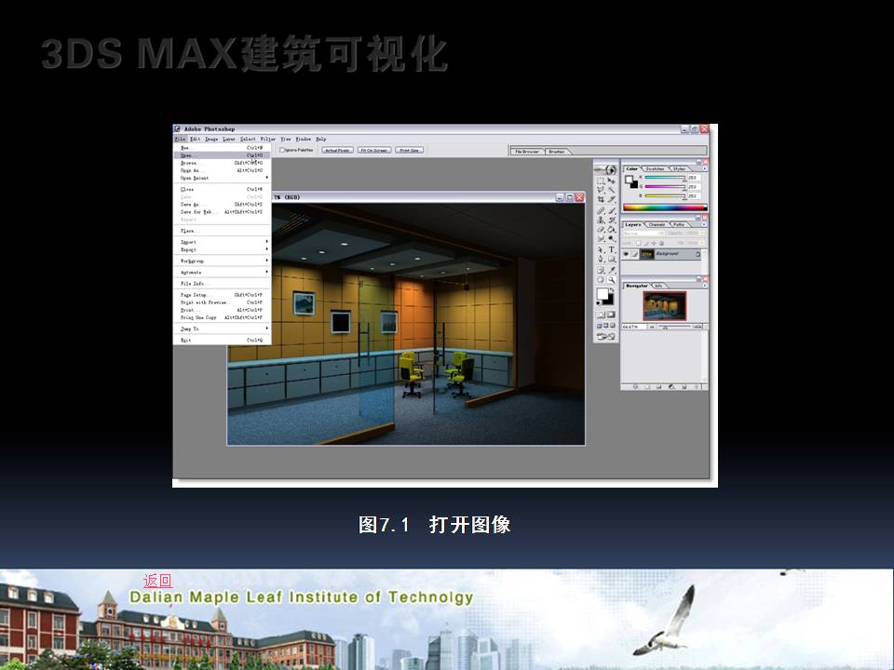Image resolution: width=894 pixels, height=670 pixels.
Task: Select the Crop tool
Action: point(601,200)
